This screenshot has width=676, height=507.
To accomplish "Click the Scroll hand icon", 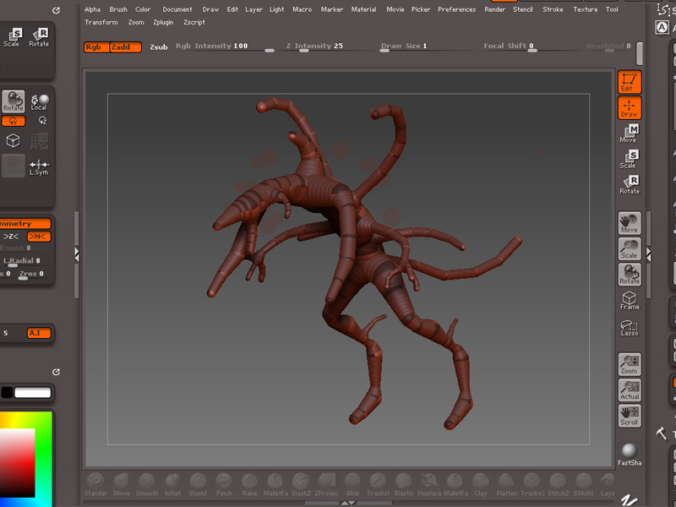I will coord(630,416).
